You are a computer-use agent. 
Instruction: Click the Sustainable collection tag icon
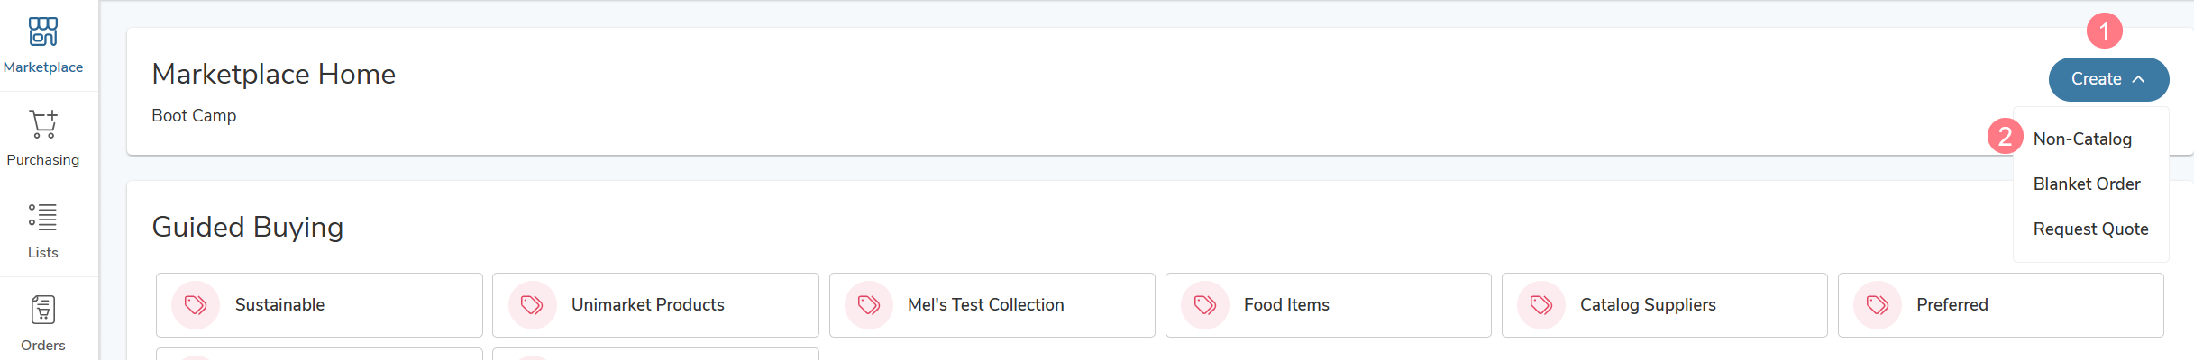click(196, 305)
